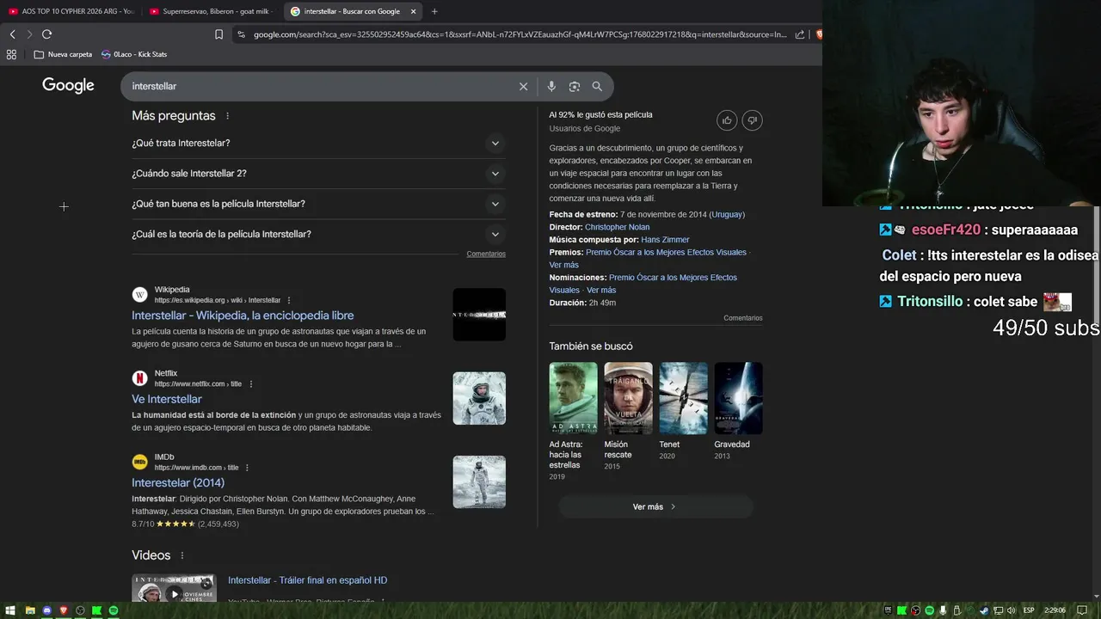Open three-dot menu of Wikipedia result
This screenshot has height=619, width=1101.
tap(289, 300)
